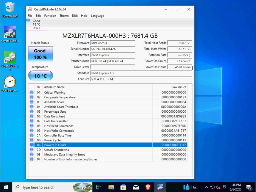Click the Total Host Reads value 9907 GB
Screen dimensions: 256x192
[x=180, y=43]
